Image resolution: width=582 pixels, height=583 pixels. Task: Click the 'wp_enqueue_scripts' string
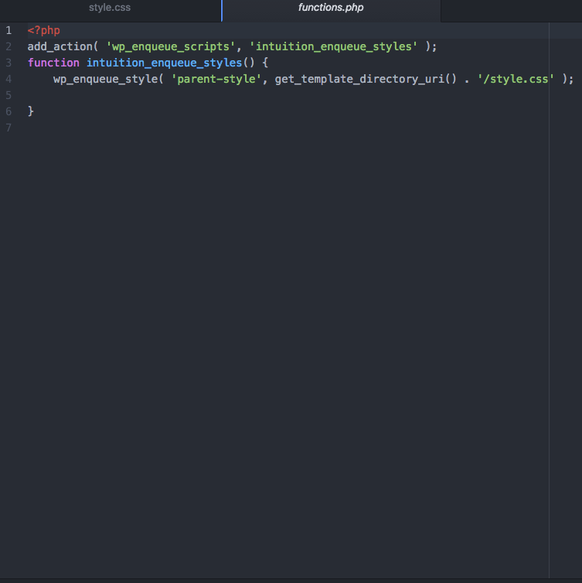pos(171,47)
